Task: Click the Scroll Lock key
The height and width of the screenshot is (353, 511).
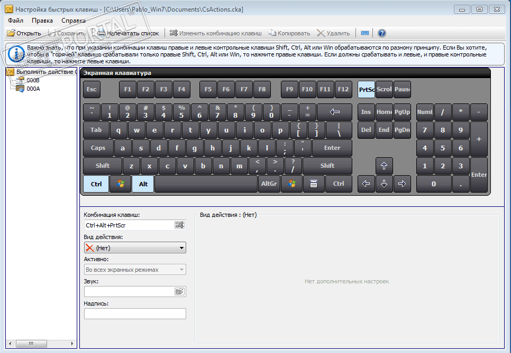Action: [x=384, y=89]
